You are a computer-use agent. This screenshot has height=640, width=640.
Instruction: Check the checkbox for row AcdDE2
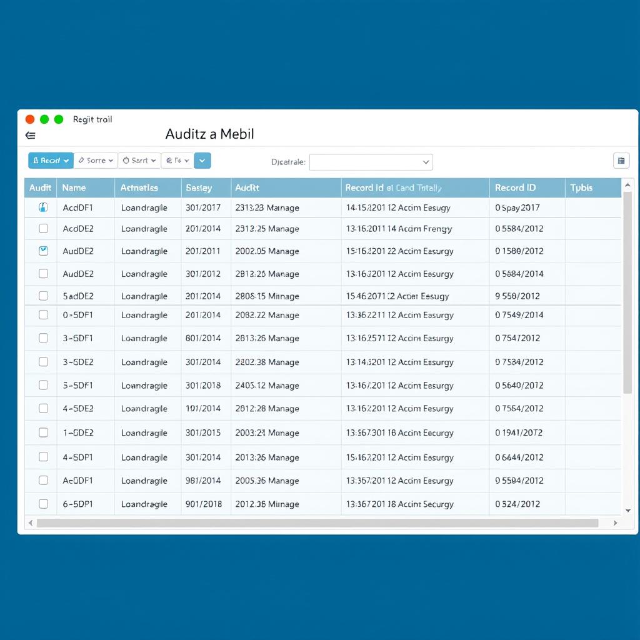(42, 229)
